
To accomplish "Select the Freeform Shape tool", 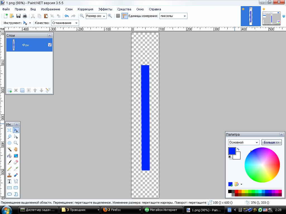I will pos(16,194).
